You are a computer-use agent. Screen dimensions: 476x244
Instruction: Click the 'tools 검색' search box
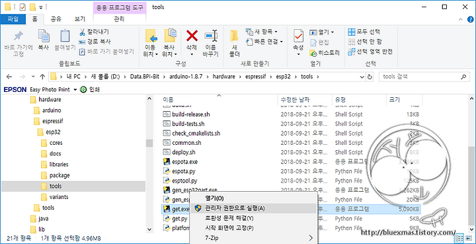pyautogui.click(x=424, y=77)
